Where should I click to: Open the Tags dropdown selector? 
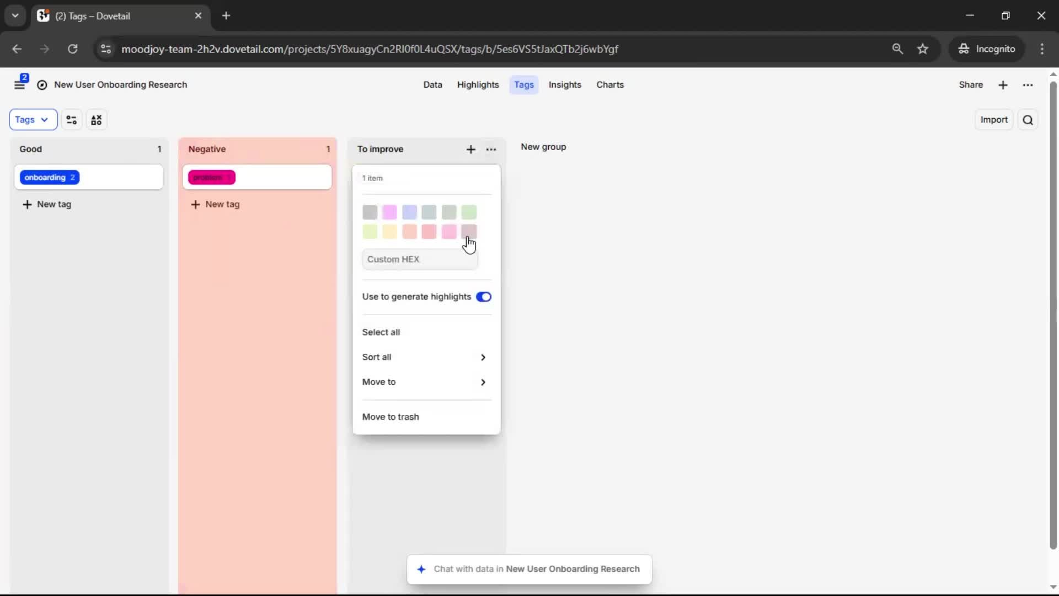(33, 120)
